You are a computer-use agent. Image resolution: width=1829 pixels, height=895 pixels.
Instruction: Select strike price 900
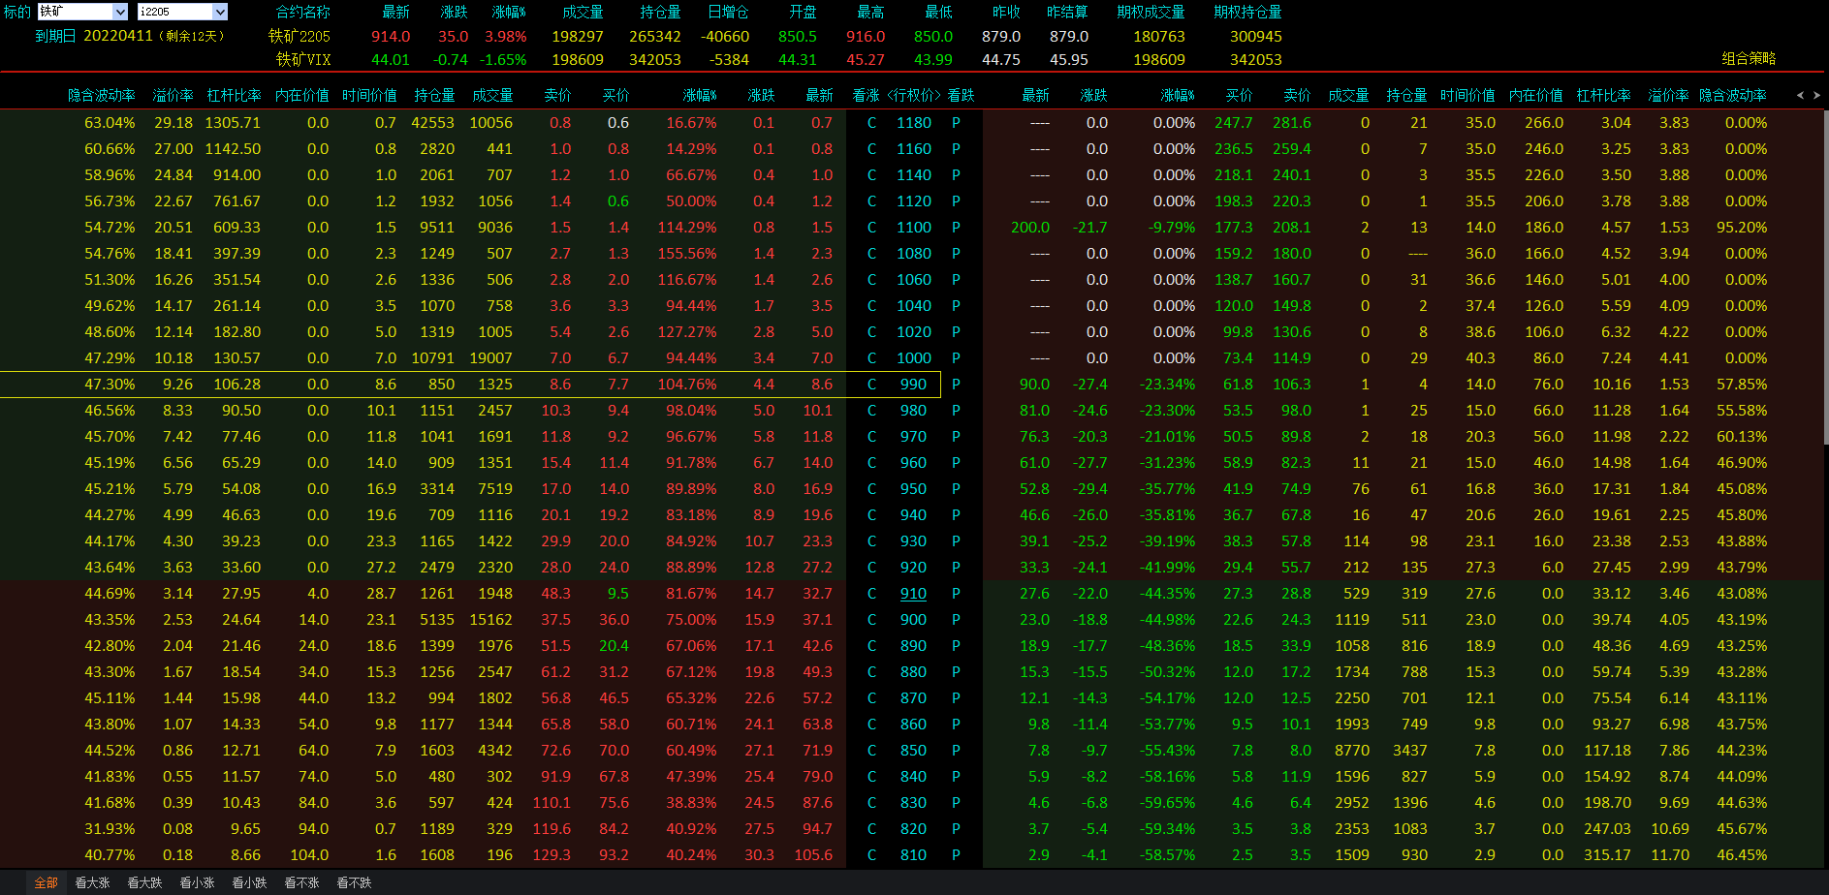click(913, 619)
